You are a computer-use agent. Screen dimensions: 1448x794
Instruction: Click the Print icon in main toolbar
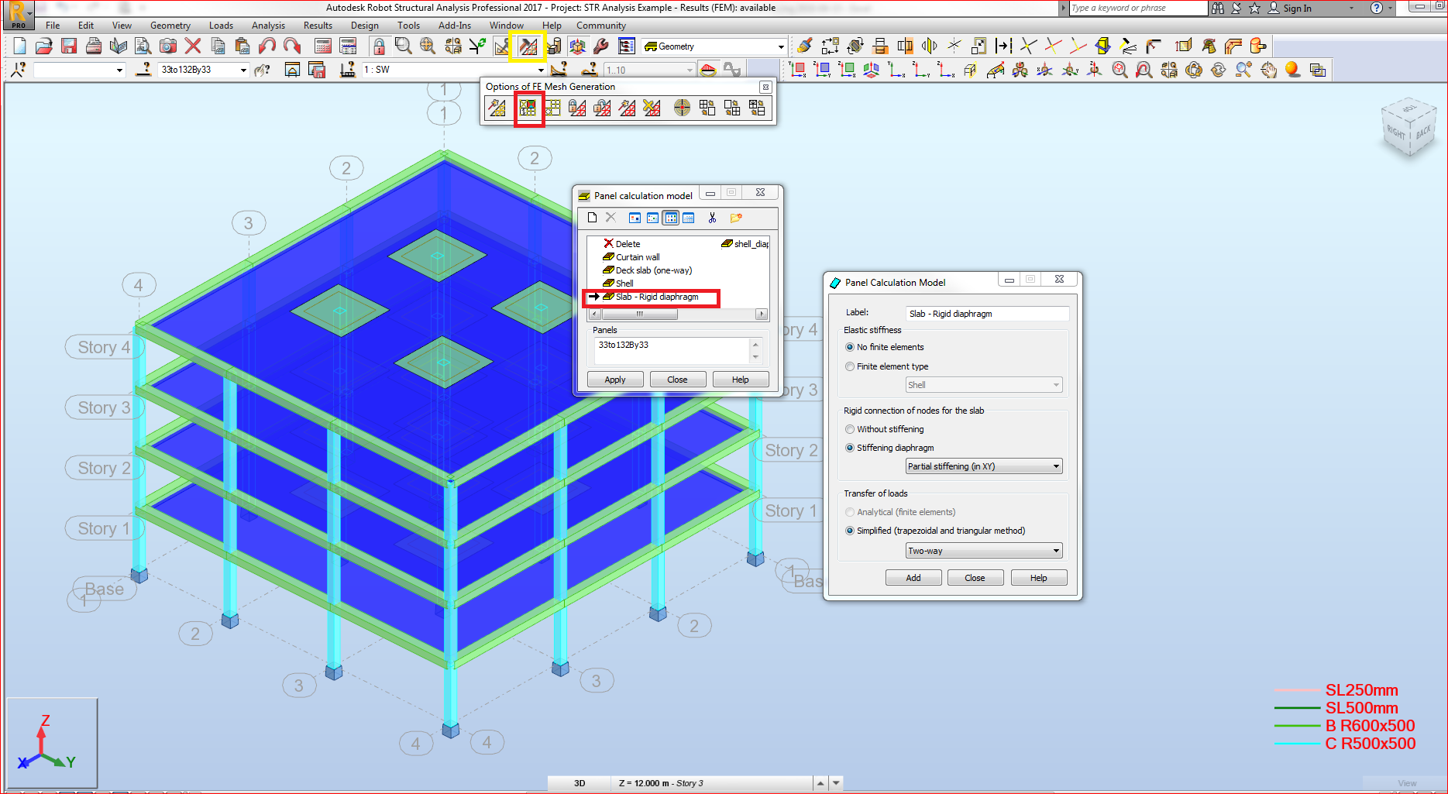(x=94, y=46)
